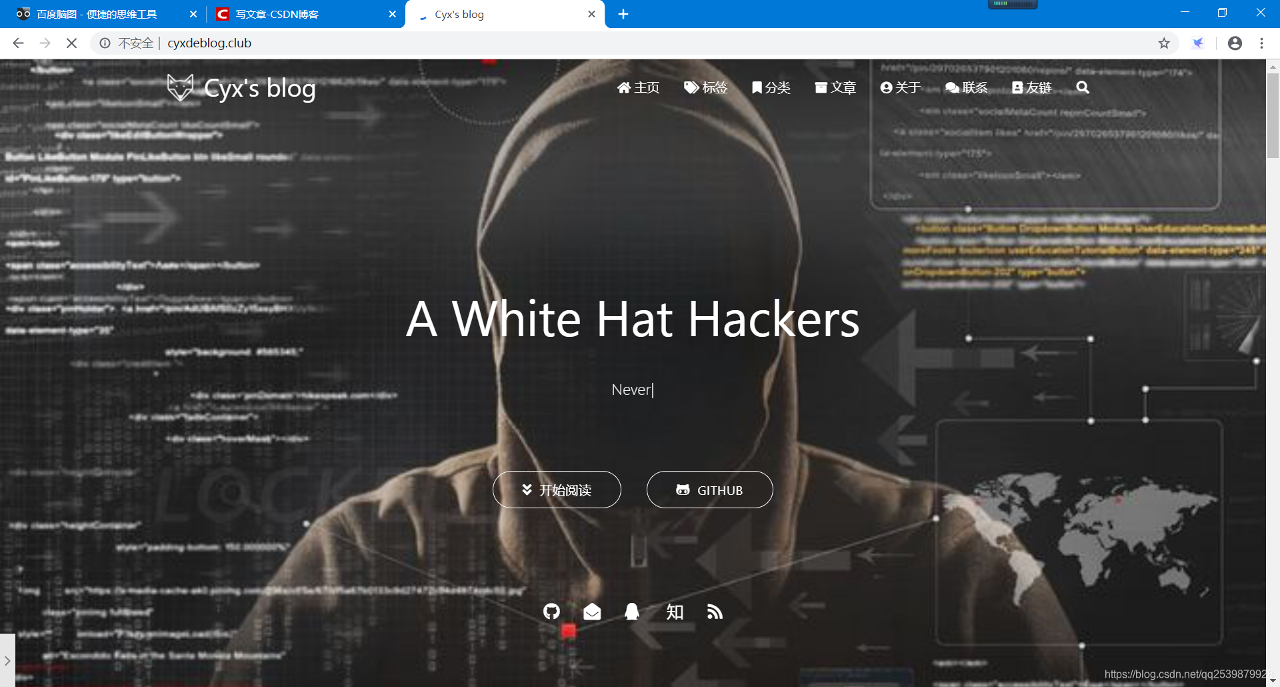Image resolution: width=1280 pixels, height=687 pixels.
Task: Close the Cyx's blog tab
Action: tap(591, 14)
